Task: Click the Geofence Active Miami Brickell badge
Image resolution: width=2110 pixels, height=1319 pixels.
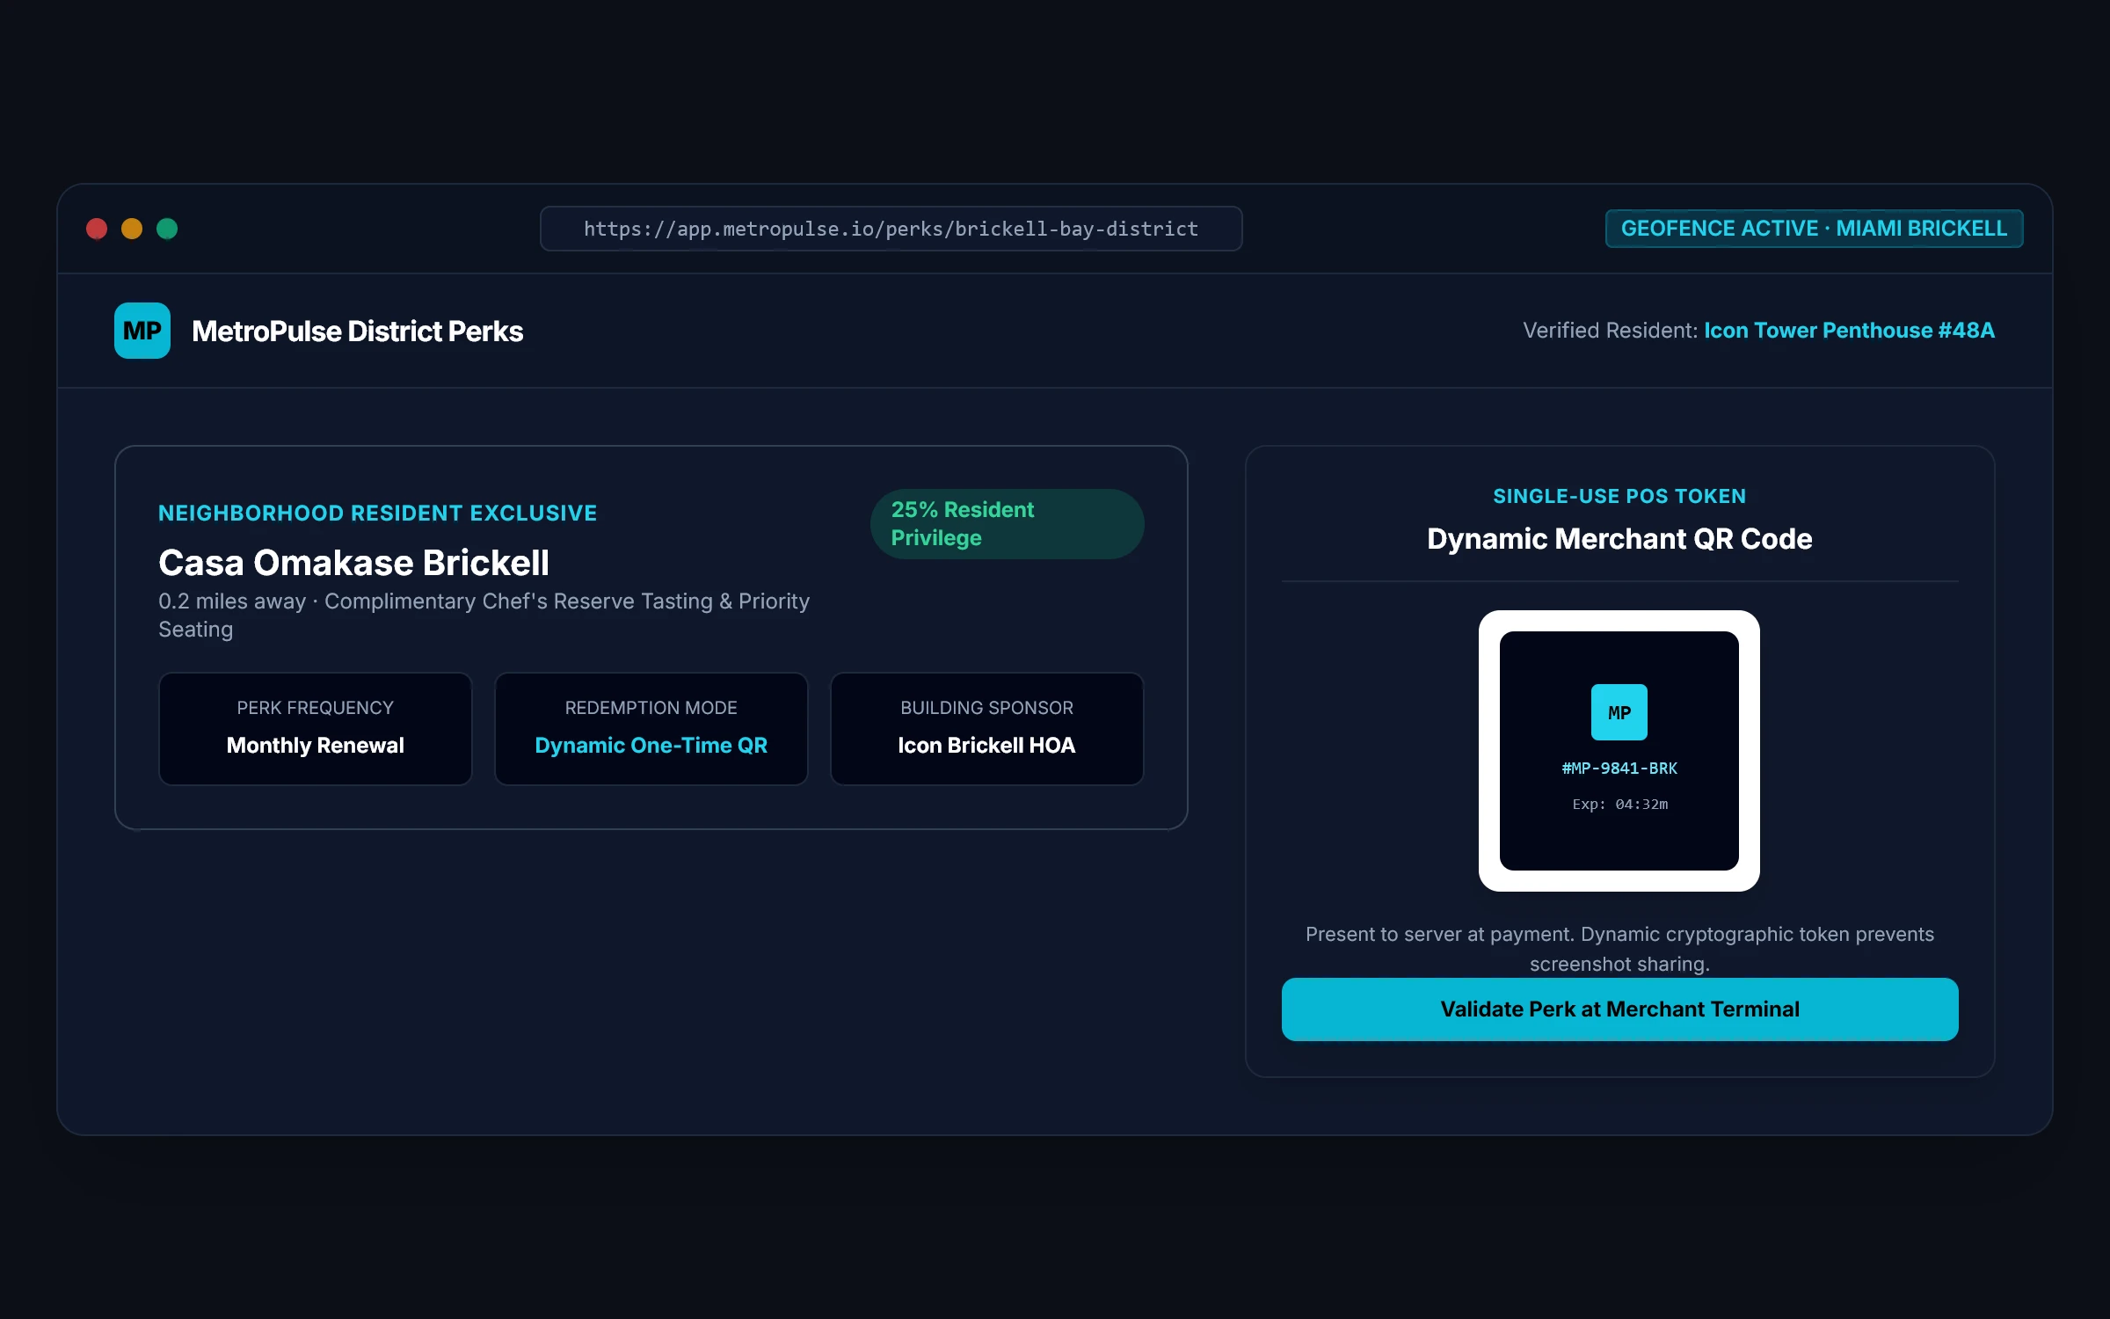Action: 1814,229
